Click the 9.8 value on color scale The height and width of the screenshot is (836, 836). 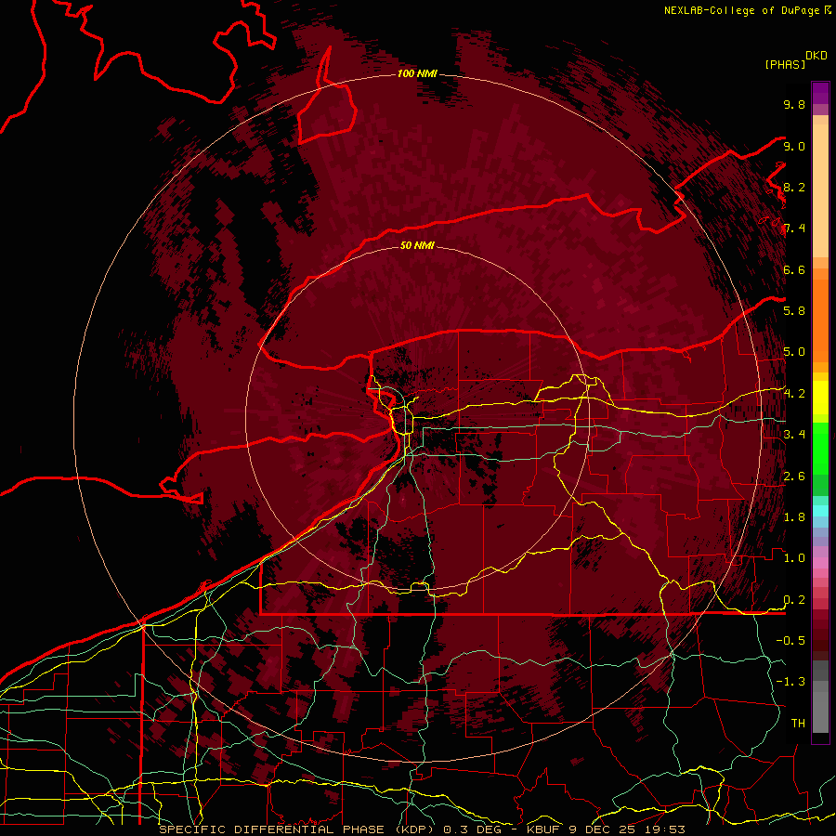pos(794,104)
